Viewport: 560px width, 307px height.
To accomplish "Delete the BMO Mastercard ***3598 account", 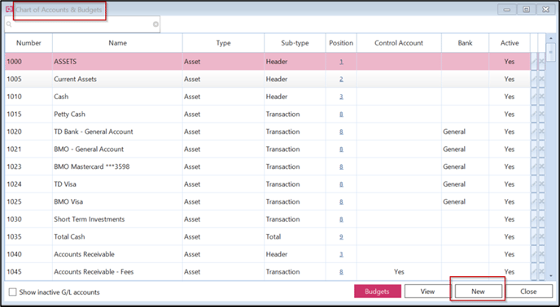I will pyautogui.click(x=541, y=166).
